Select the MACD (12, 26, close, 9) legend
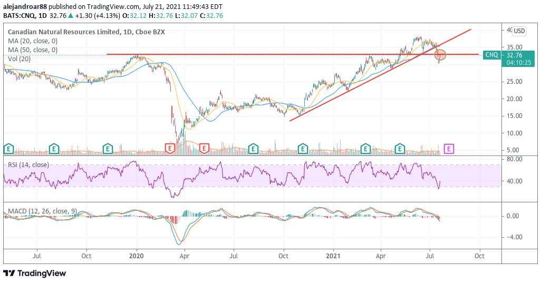541x283 pixels. point(42,211)
